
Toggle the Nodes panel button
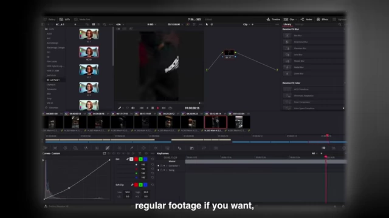306,19
